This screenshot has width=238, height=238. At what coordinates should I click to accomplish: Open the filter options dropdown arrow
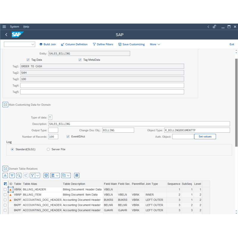click(x=38, y=176)
